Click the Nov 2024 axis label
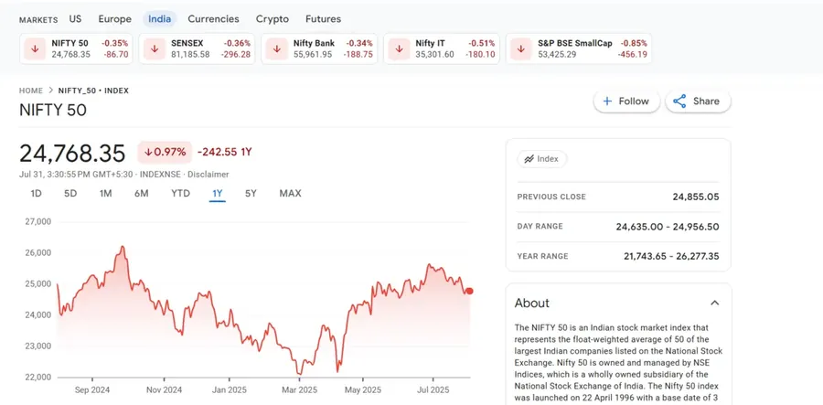This screenshot has width=823, height=405. pos(164,390)
